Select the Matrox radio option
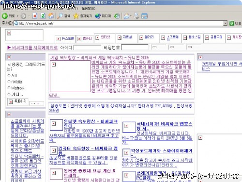 9,88
